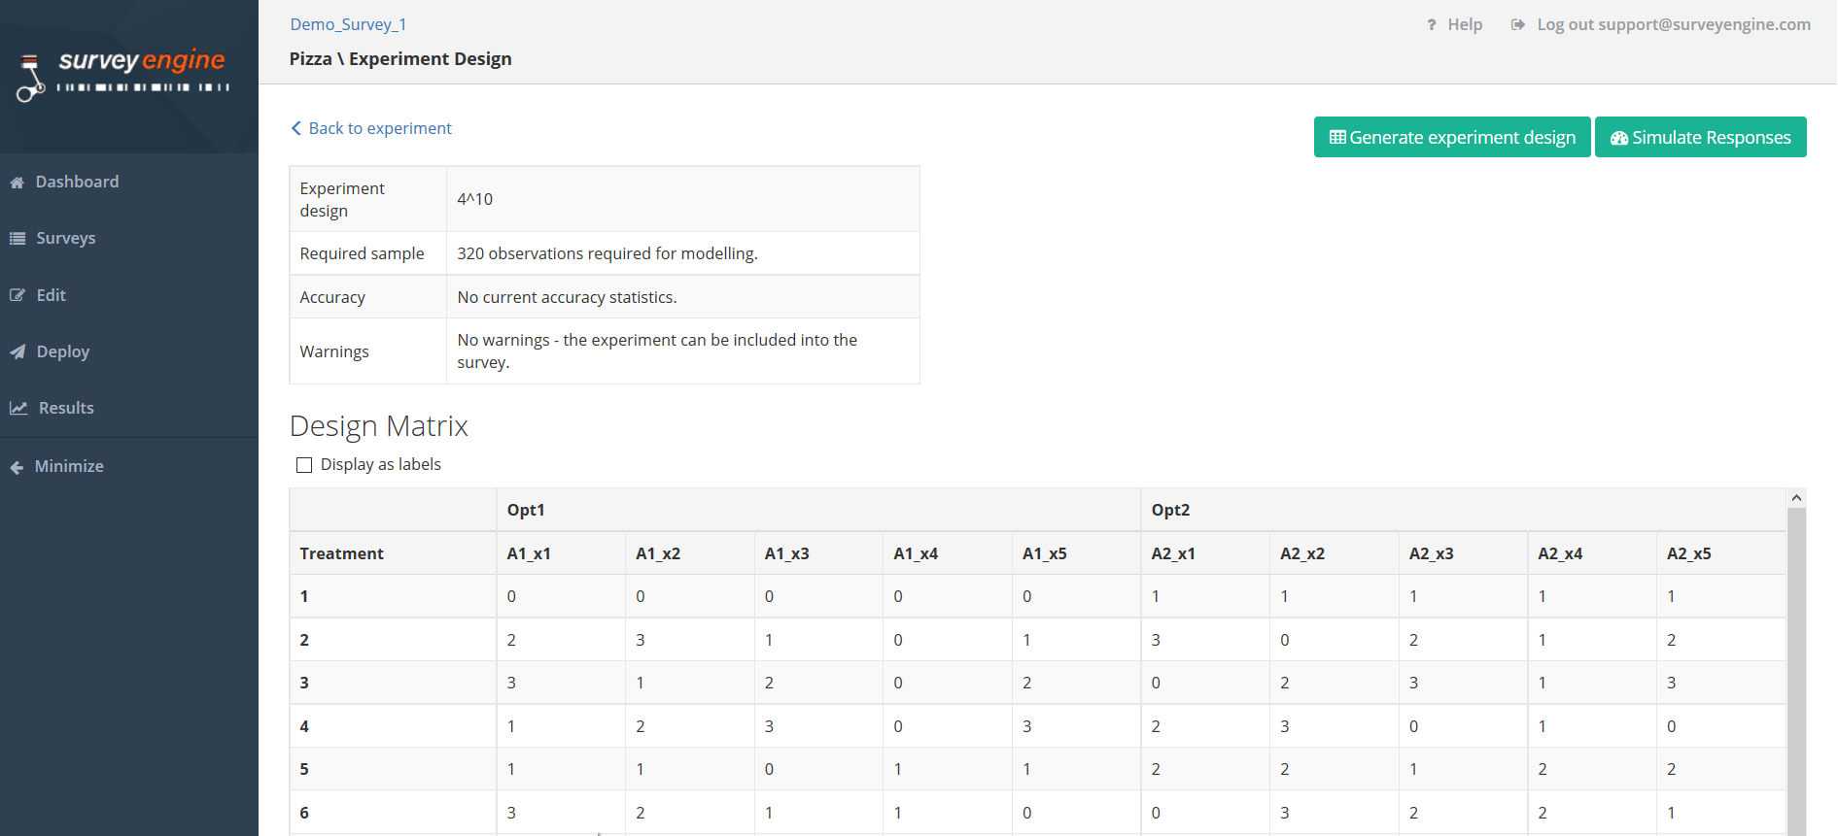This screenshot has height=836, width=1838.
Task: Open the Results menu item
Action: pos(66,409)
